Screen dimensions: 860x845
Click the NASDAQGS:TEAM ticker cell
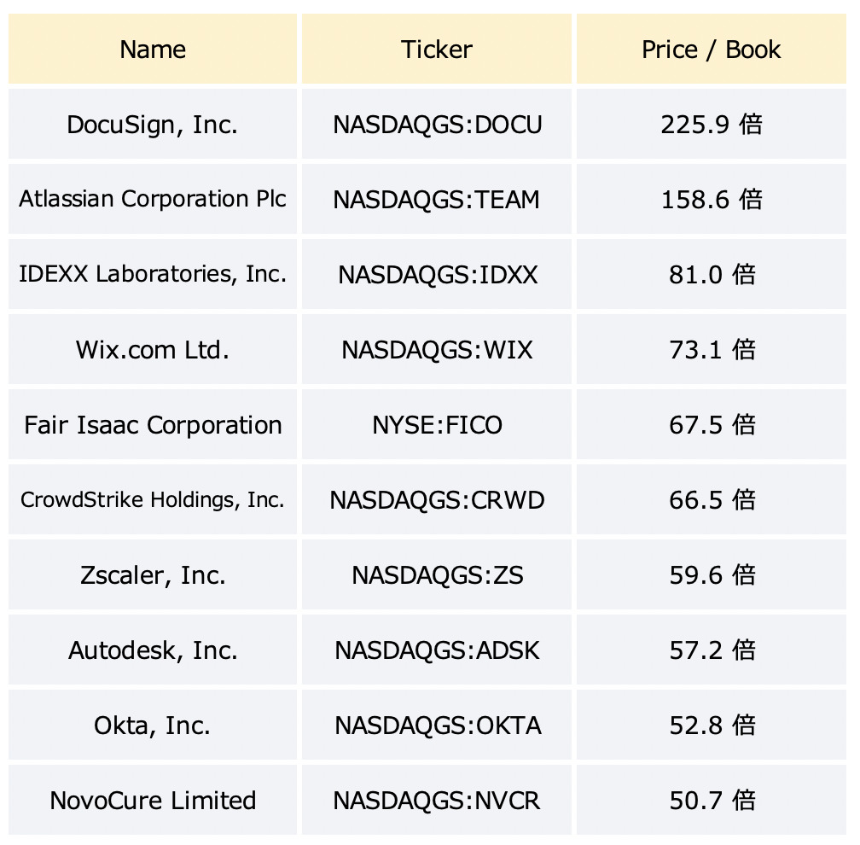437,199
